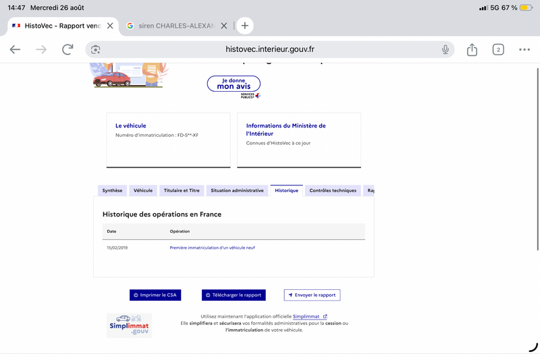Click the Imprimer le CSA button

pos(155,295)
